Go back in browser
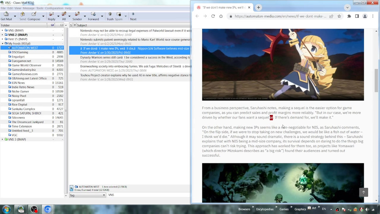The height and width of the screenshot is (214, 380). coord(197,16)
